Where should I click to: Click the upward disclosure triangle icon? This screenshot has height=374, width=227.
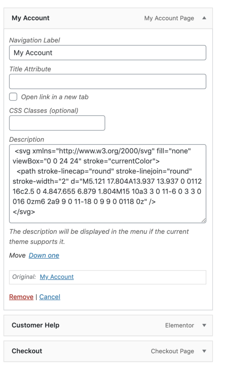[x=205, y=18]
